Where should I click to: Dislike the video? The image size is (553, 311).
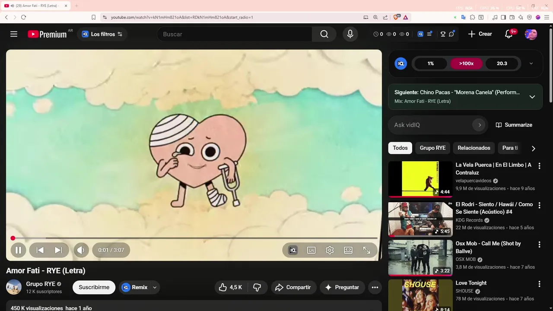(x=257, y=287)
